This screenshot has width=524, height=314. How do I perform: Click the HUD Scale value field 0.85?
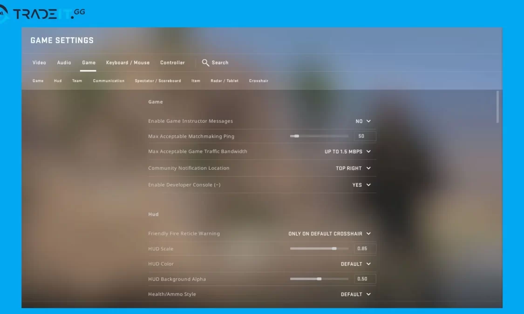point(365,248)
